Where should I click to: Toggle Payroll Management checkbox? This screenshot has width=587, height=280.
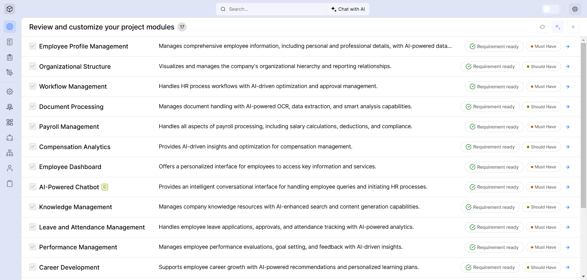(x=33, y=126)
